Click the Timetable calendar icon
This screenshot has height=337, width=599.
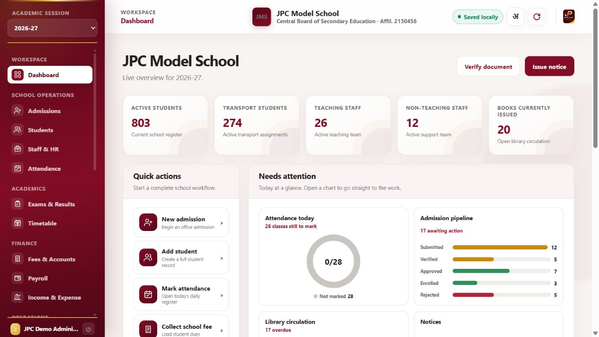[x=18, y=223]
